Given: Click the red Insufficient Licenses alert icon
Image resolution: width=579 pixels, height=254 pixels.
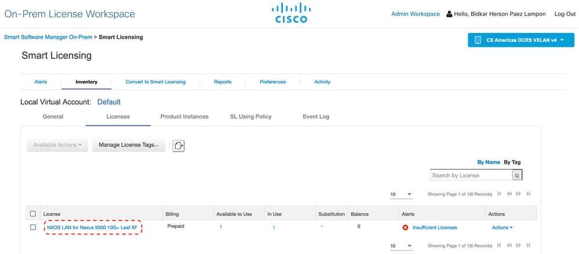Looking at the screenshot, I should click(x=405, y=227).
